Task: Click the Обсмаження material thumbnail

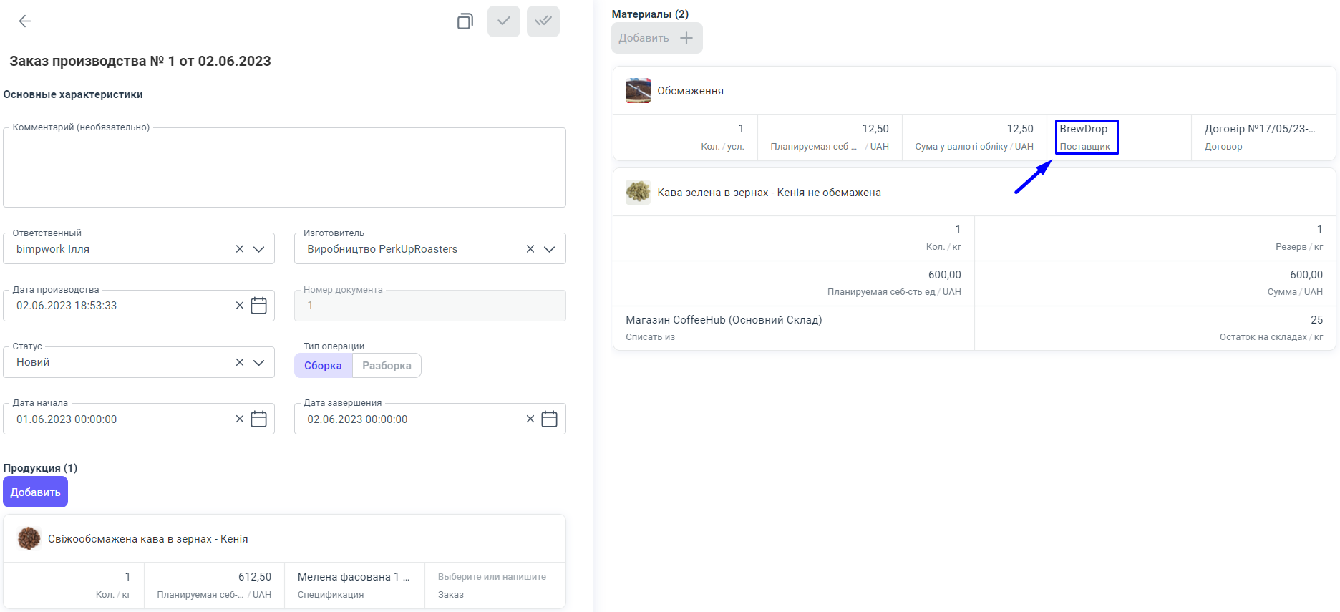Action: pos(638,91)
